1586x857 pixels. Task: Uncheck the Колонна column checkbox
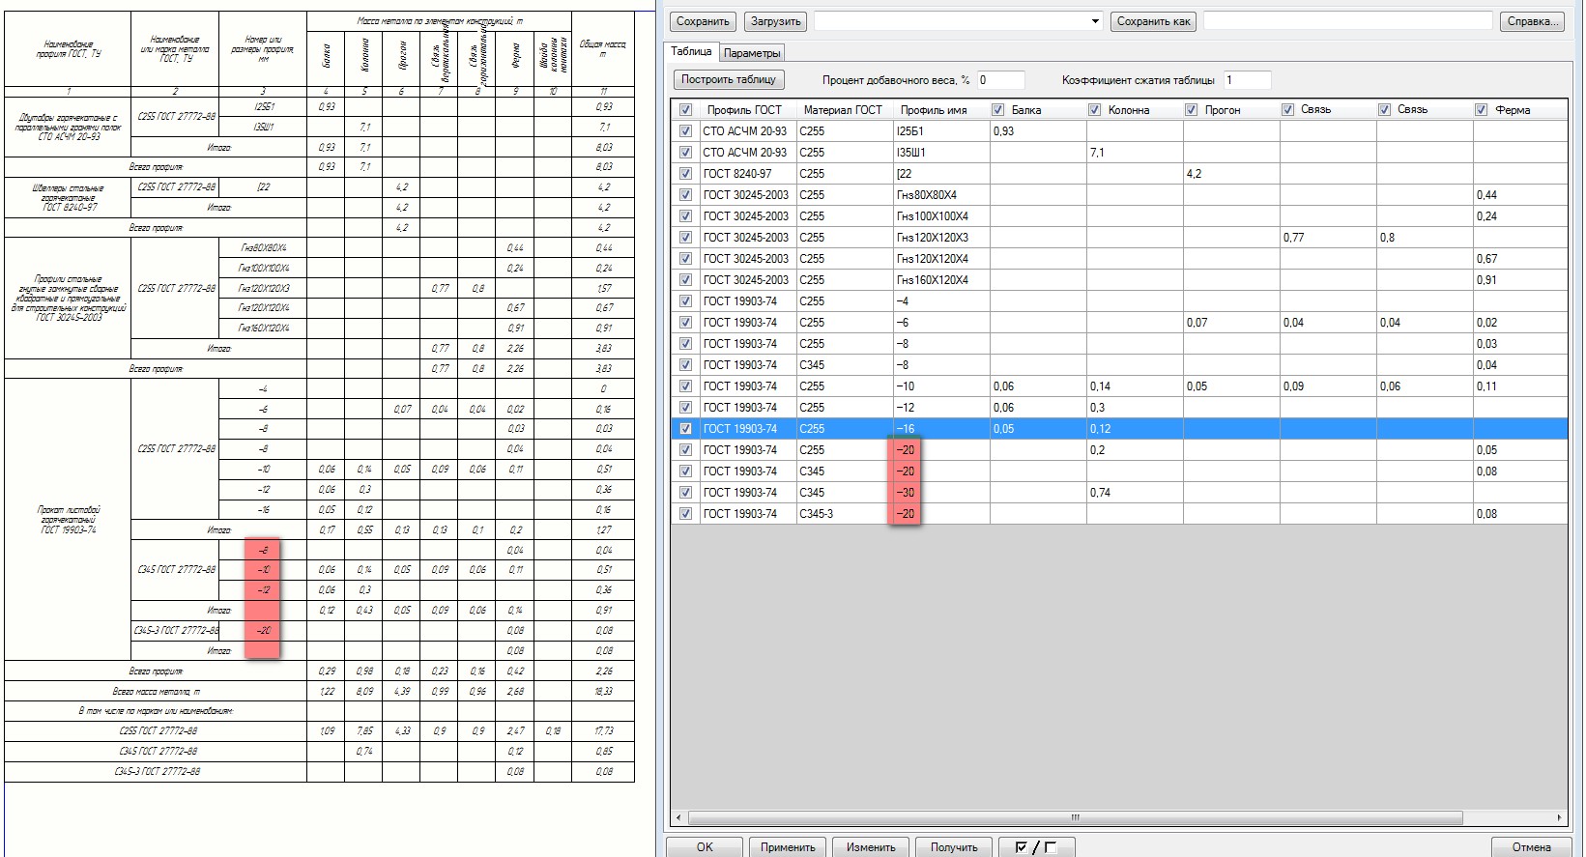[1094, 110]
